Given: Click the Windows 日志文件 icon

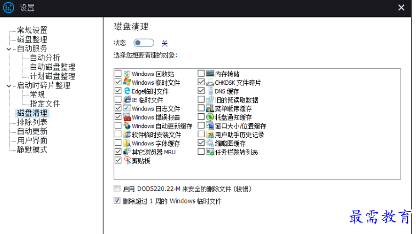Looking at the screenshot, I should pos(127,108).
